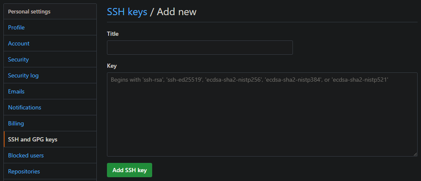The width and height of the screenshot is (421, 181).
Task: Click the Title field label
Action: coord(113,34)
